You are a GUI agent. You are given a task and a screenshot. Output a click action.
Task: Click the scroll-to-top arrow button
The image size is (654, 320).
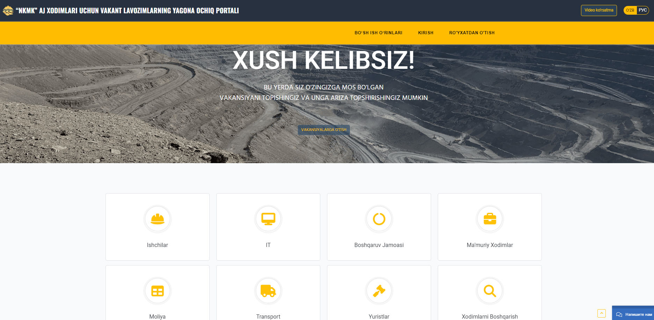[601, 313]
